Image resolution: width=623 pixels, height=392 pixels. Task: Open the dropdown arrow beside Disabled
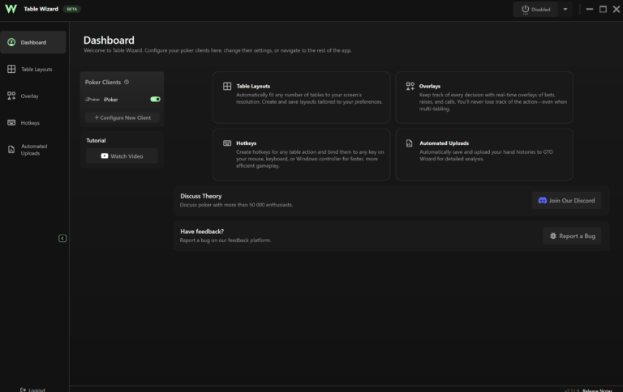[x=565, y=9]
